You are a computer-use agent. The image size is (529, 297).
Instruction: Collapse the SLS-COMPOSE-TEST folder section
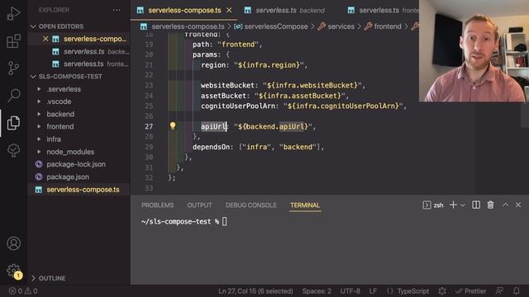pyautogui.click(x=66, y=77)
